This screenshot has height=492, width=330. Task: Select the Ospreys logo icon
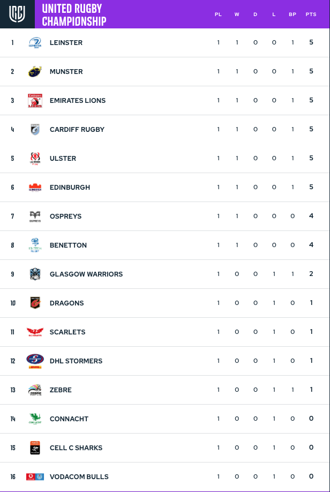click(x=35, y=217)
